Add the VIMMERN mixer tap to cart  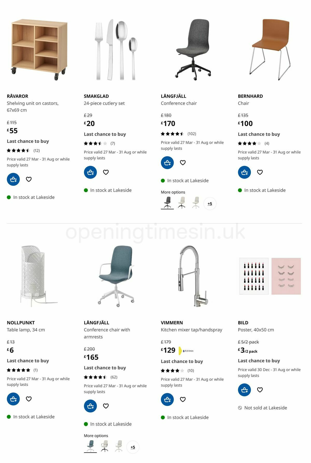(x=167, y=399)
